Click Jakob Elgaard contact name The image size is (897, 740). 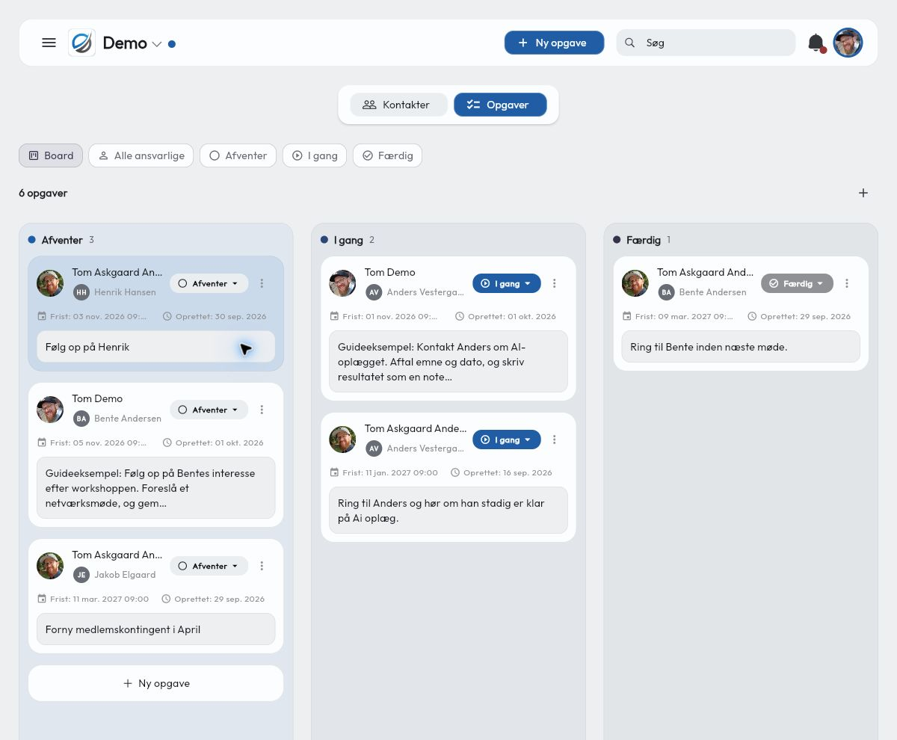125,575
